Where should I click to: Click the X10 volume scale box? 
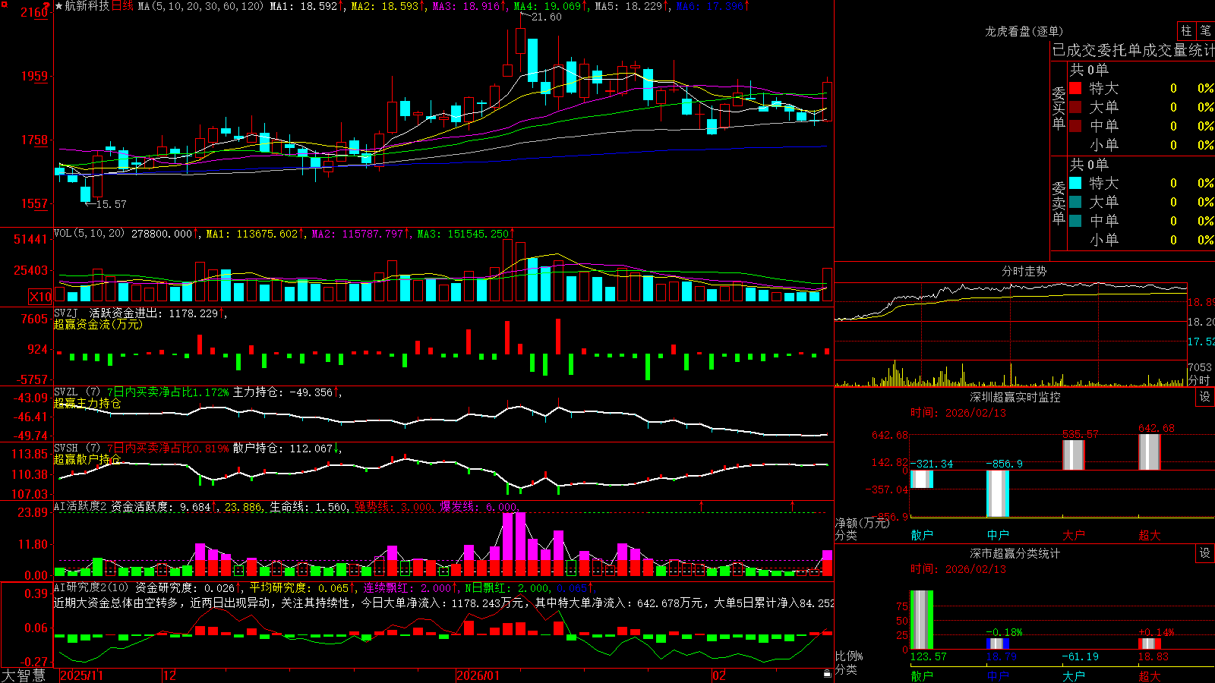tap(40, 297)
